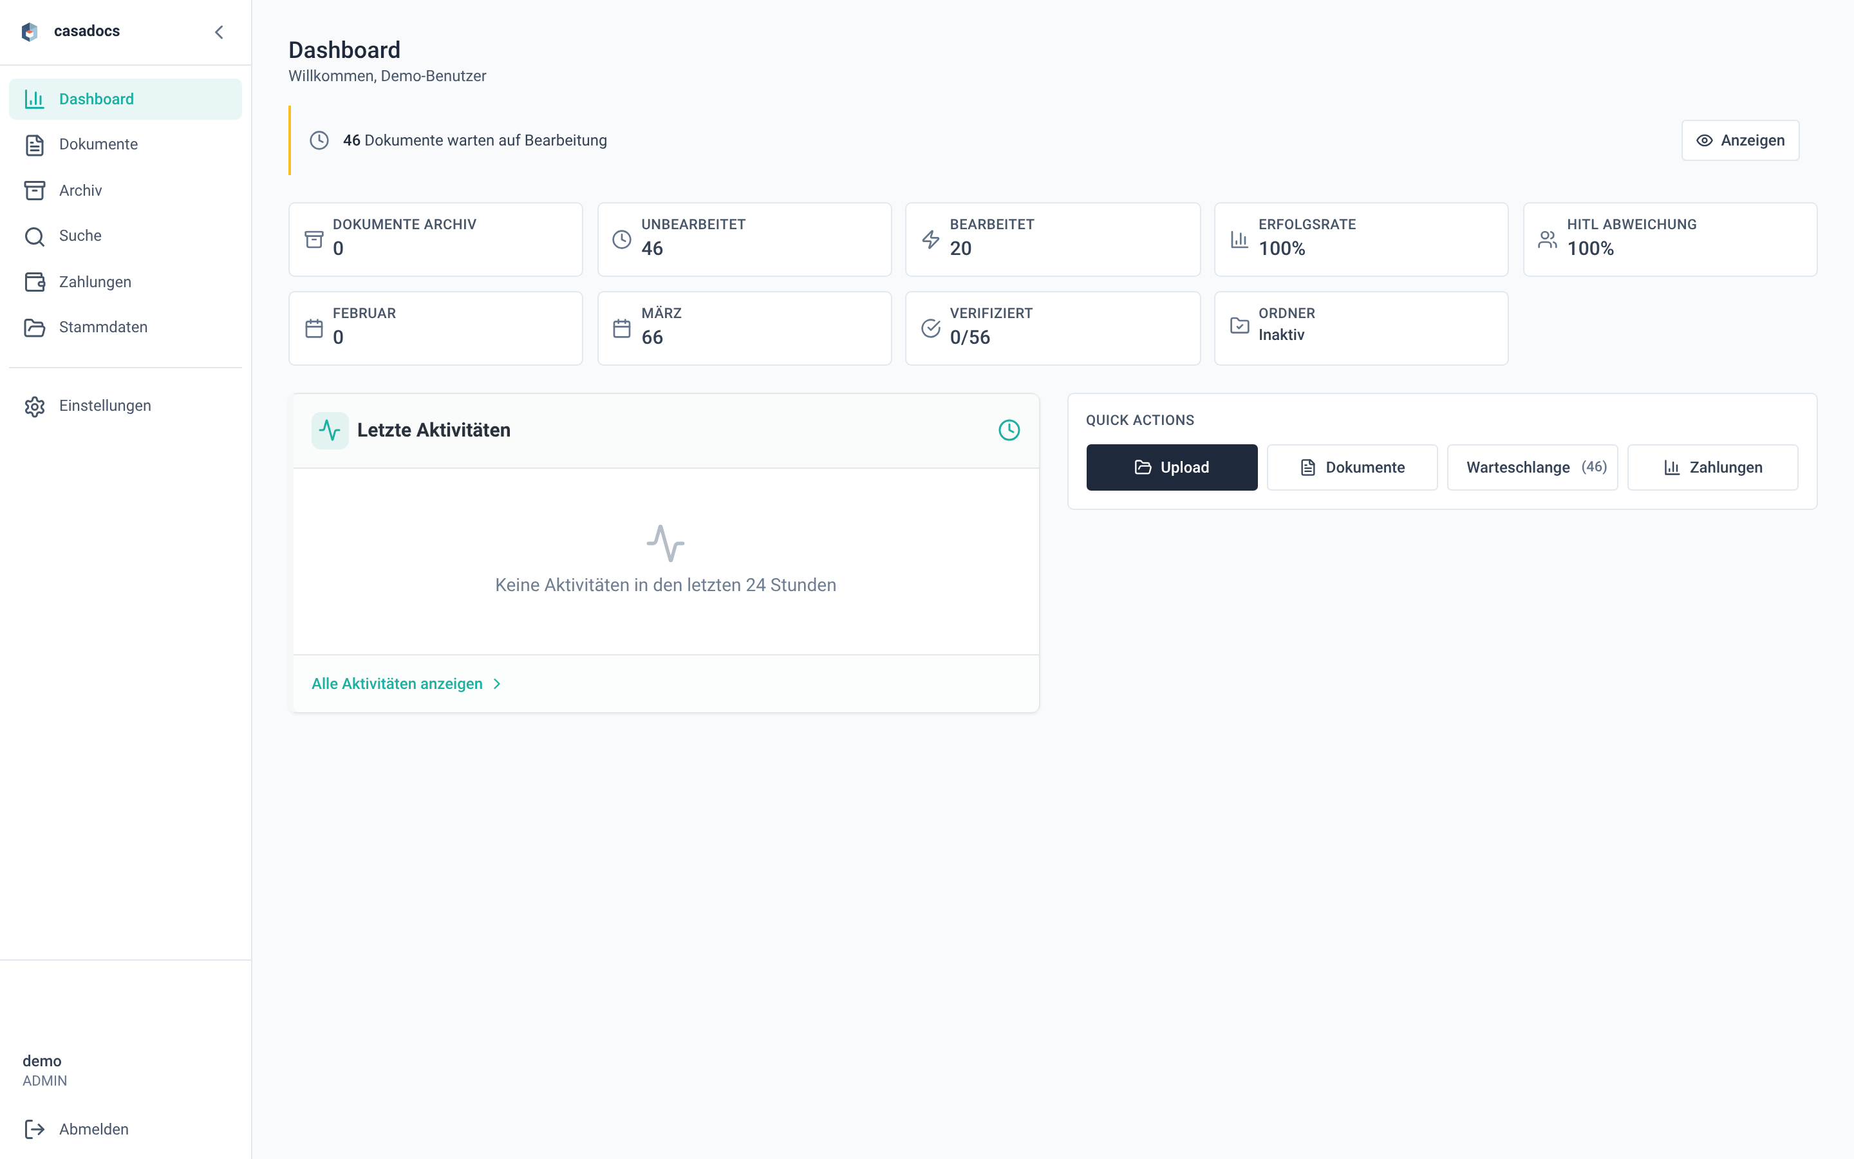The width and height of the screenshot is (1854, 1159).
Task: Select the Upload quick action
Action: pos(1172,467)
